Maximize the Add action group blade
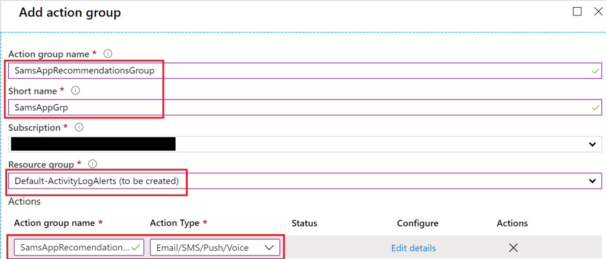Screen dimensions: 606x259 pyautogui.click(x=577, y=12)
